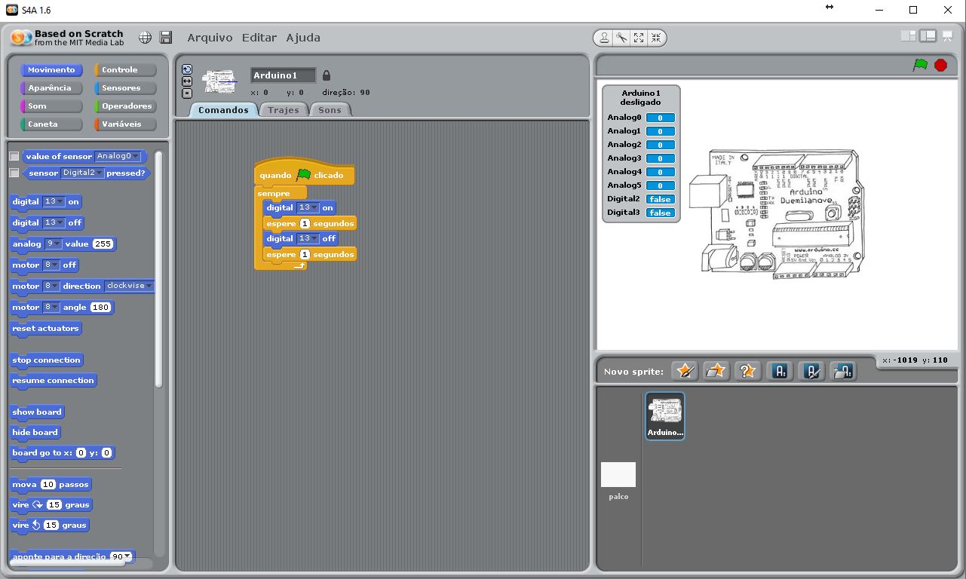This screenshot has height=579, width=966.
Task: Select the shrink sprite tool
Action: click(656, 38)
